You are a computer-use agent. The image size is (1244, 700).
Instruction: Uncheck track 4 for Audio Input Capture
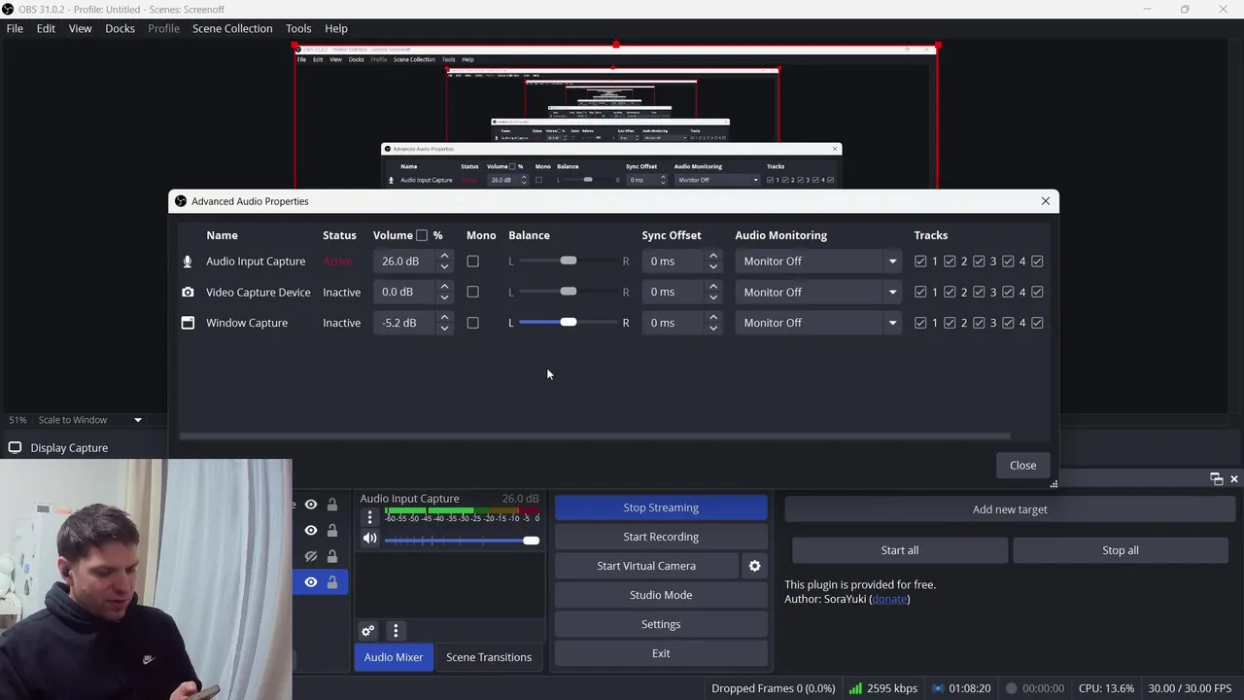(x=1008, y=262)
